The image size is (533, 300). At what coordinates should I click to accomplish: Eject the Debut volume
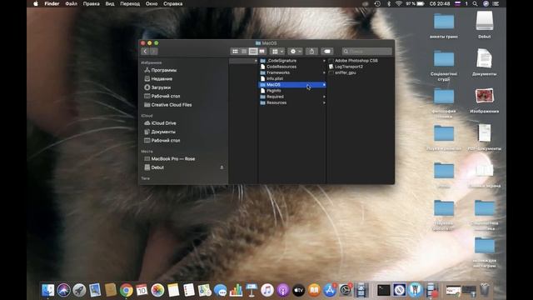point(222,167)
